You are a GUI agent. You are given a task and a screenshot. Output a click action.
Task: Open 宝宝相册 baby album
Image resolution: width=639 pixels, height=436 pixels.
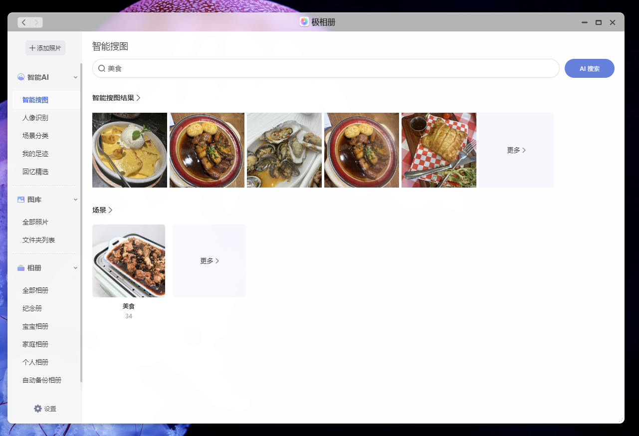pyautogui.click(x=35, y=326)
